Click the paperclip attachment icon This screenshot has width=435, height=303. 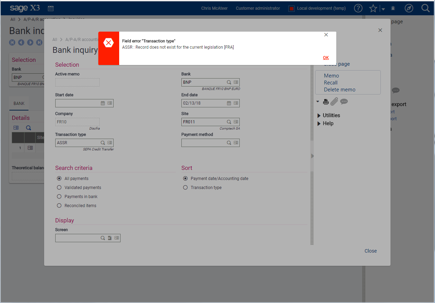click(334, 101)
